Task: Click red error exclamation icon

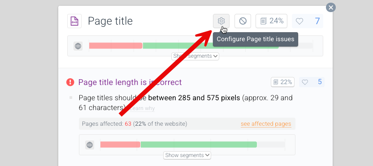Action: pyautogui.click(x=70, y=82)
